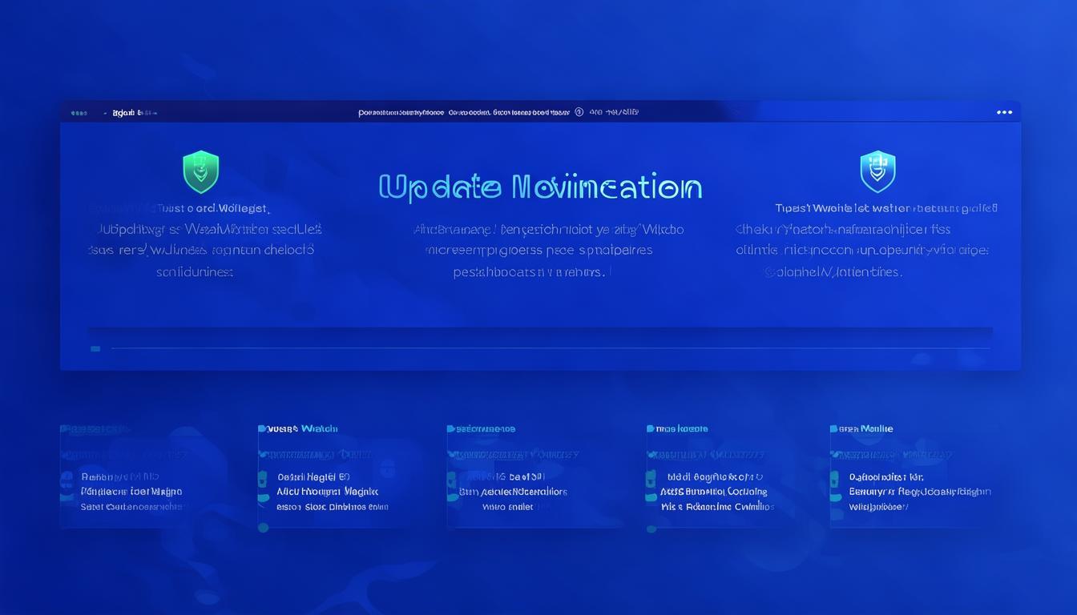This screenshot has width=1077, height=615.
Task: Click the dots icon at title bar far left
Action: [x=79, y=113]
